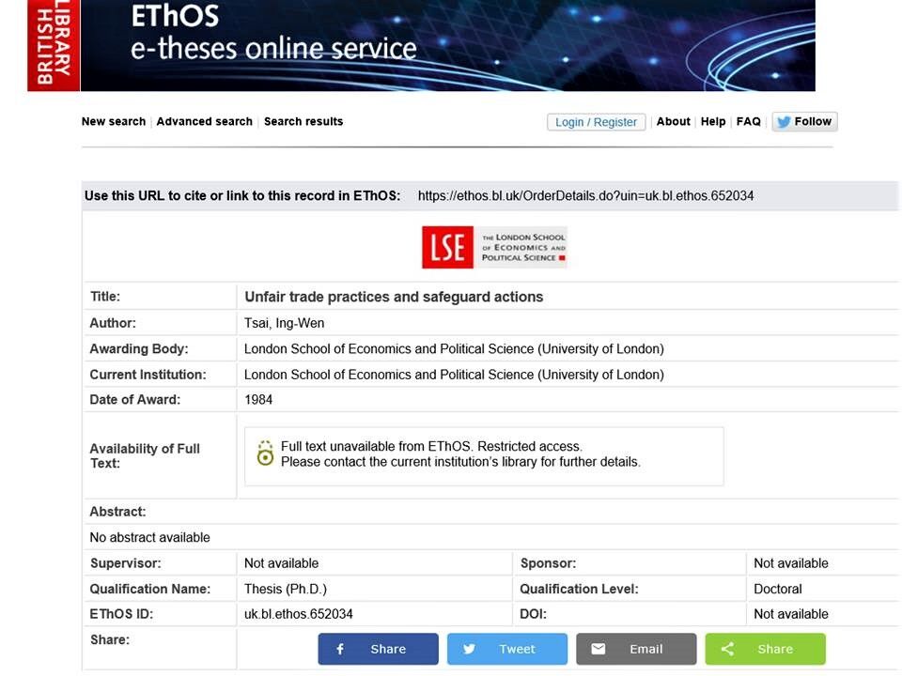This screenshot has width=902, height=676.
Task: Click the 'Abstract:' heading
Action: [x=118, y=512]
